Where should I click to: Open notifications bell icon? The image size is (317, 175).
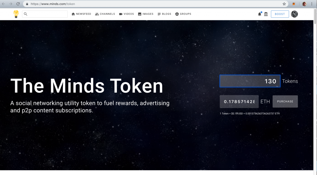[x=260, y=14]
